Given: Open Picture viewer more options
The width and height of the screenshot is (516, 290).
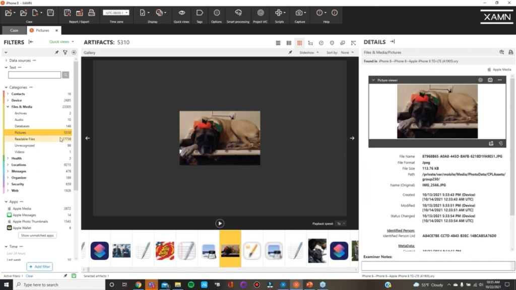Looking at the screenshot, I should click(x=499, y=80).
